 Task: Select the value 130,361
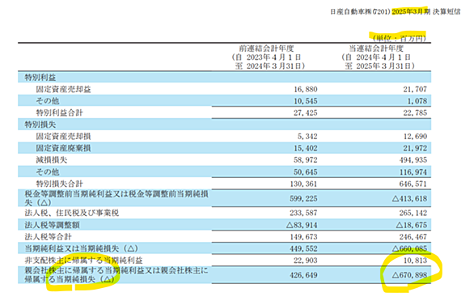click(x=303, y=184)
